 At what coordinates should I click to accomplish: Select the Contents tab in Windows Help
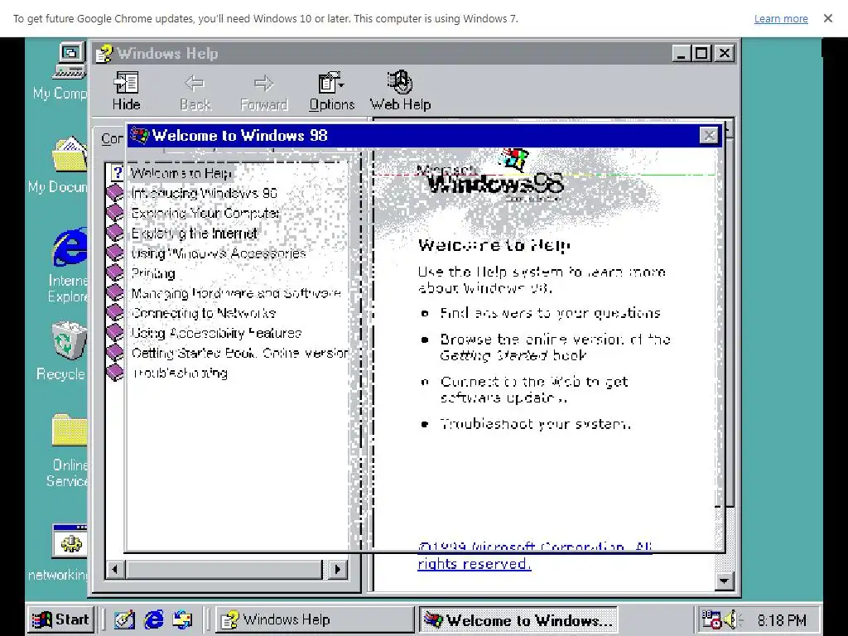(x=112, y=139)
